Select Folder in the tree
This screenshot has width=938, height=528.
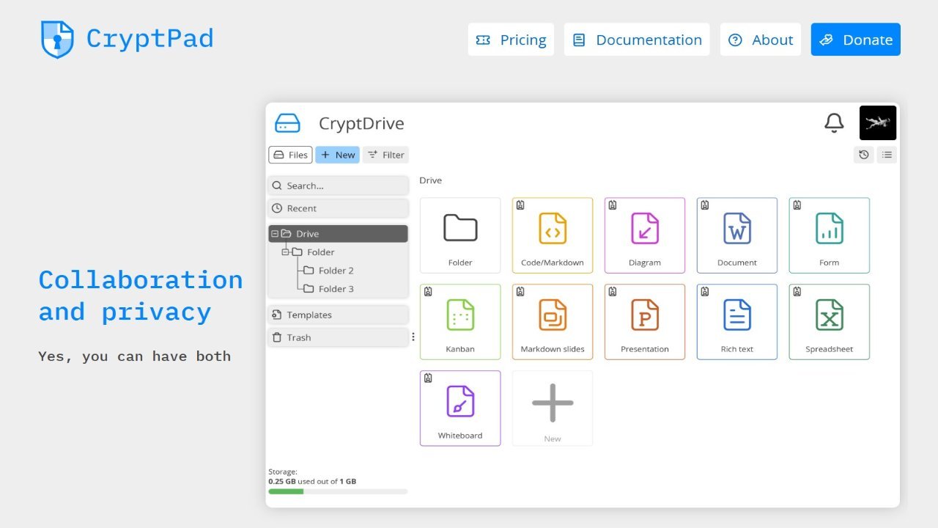point(314,252)
